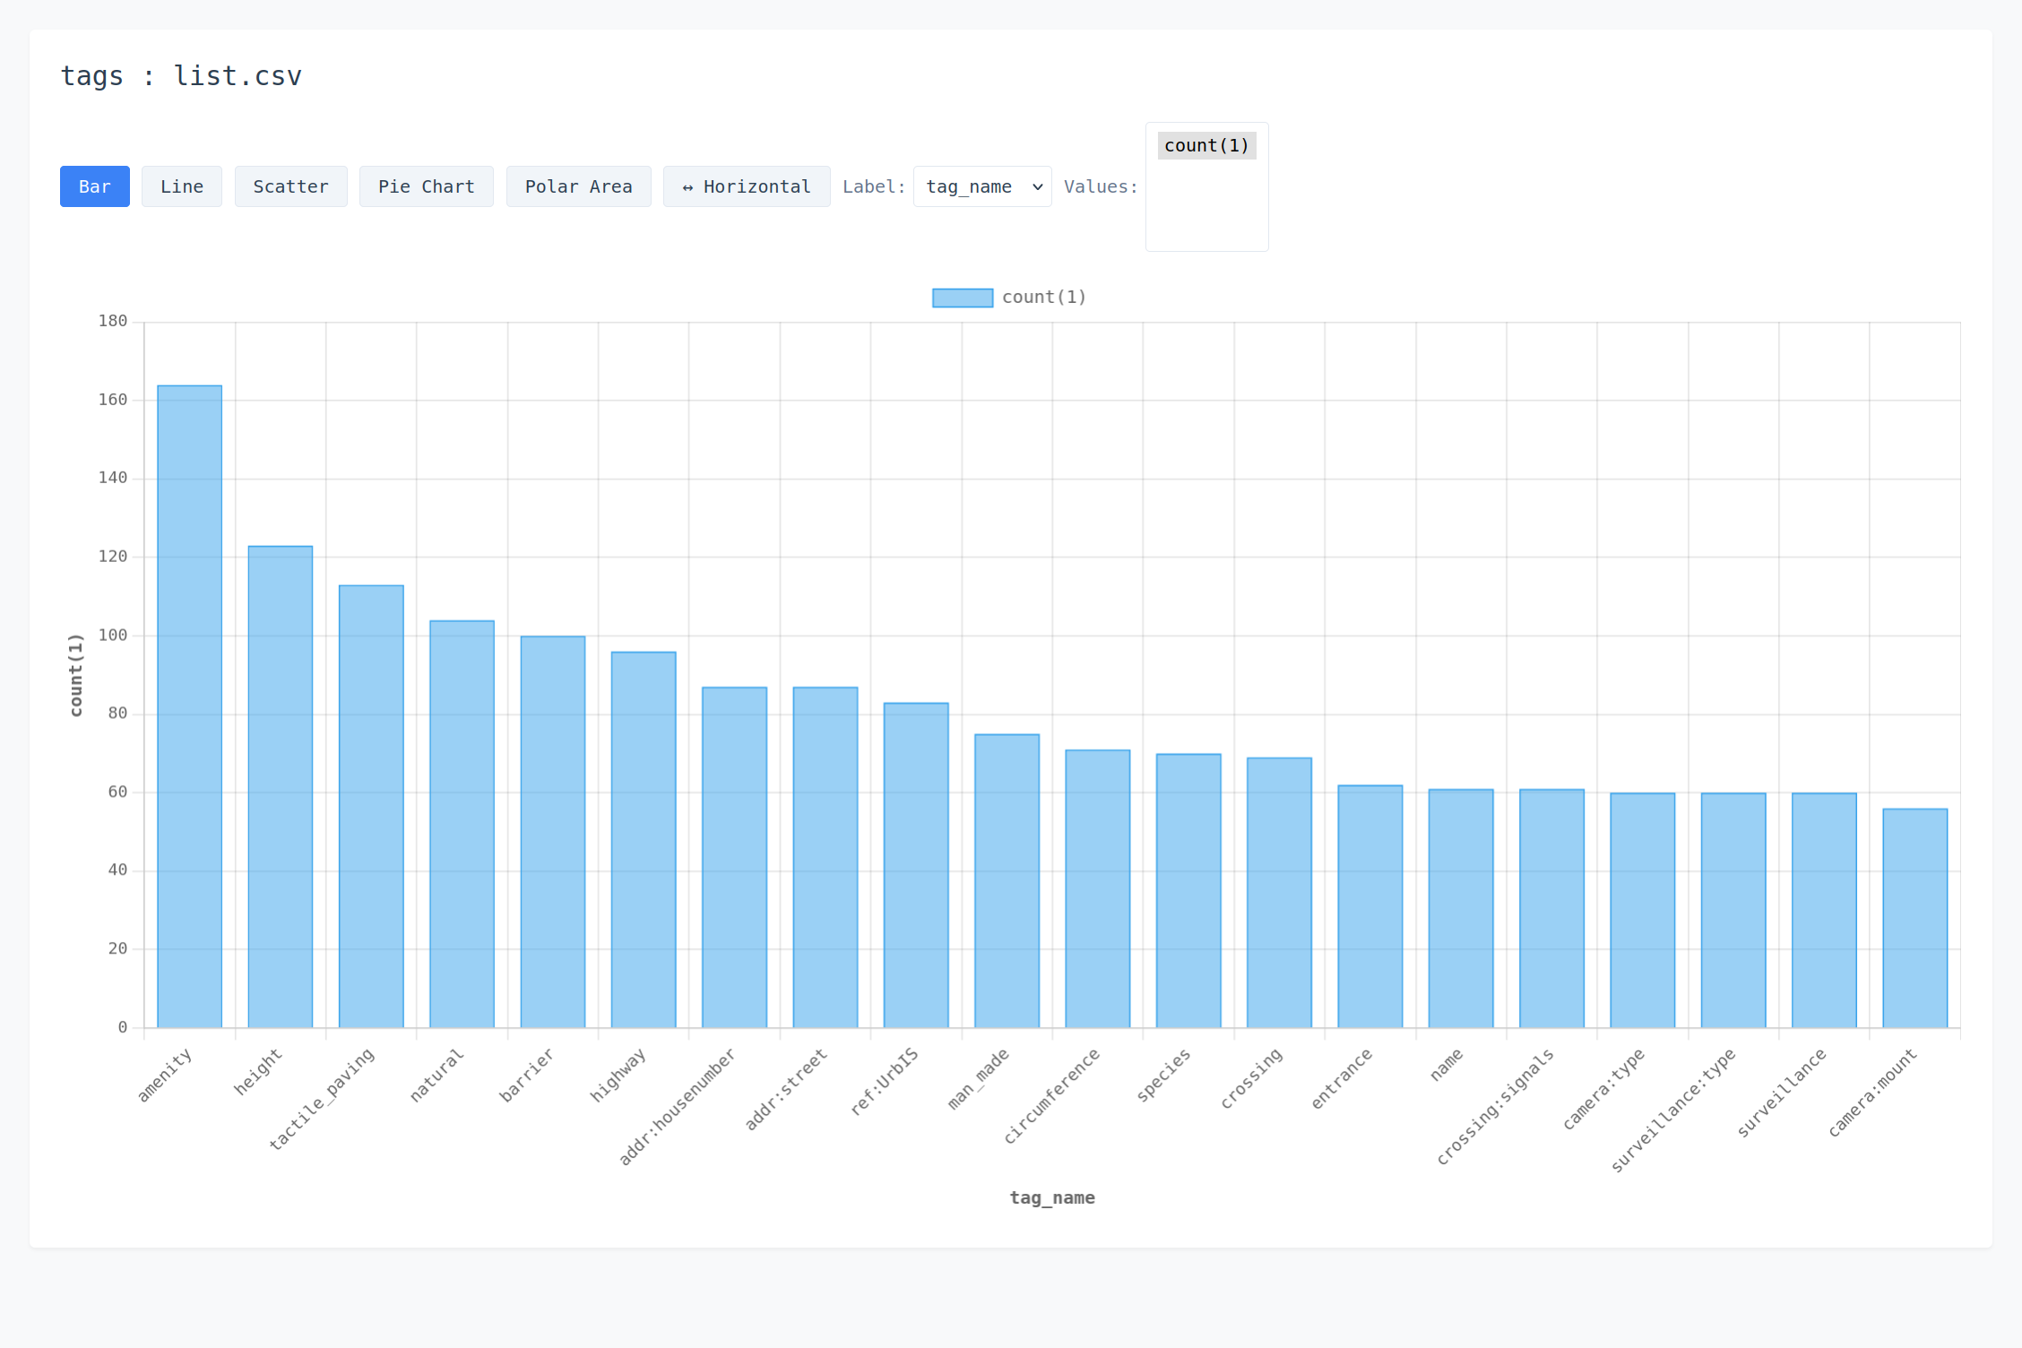Viewport: 2022px width, 1348px height.
Task: Toggle Horizontal bar orientation
Action: (x=746, y=186)
